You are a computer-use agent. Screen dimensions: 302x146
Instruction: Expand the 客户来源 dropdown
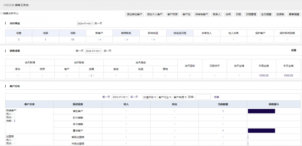click(x=180, y=97)
